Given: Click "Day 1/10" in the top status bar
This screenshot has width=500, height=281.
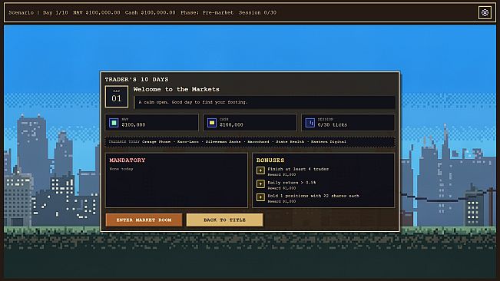Looking at the screenshot, I should 55,13.
